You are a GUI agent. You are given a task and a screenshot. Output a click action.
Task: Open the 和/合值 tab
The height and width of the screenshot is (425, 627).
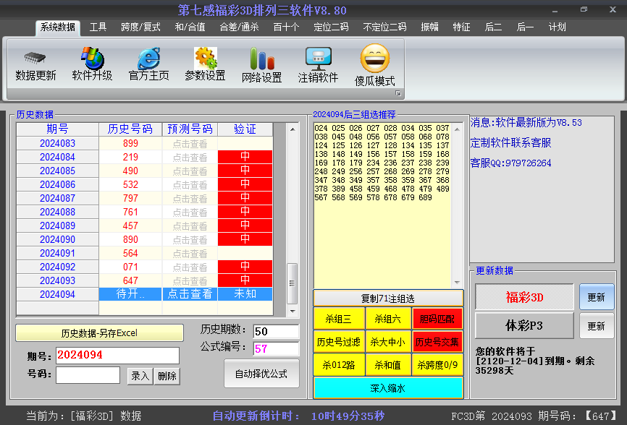[190, 27]
